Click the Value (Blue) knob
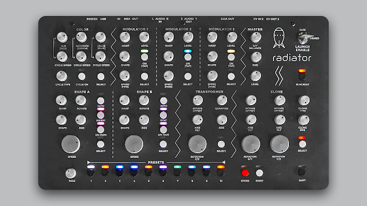Viewport: 367px width, 206px height. point(101,37)
